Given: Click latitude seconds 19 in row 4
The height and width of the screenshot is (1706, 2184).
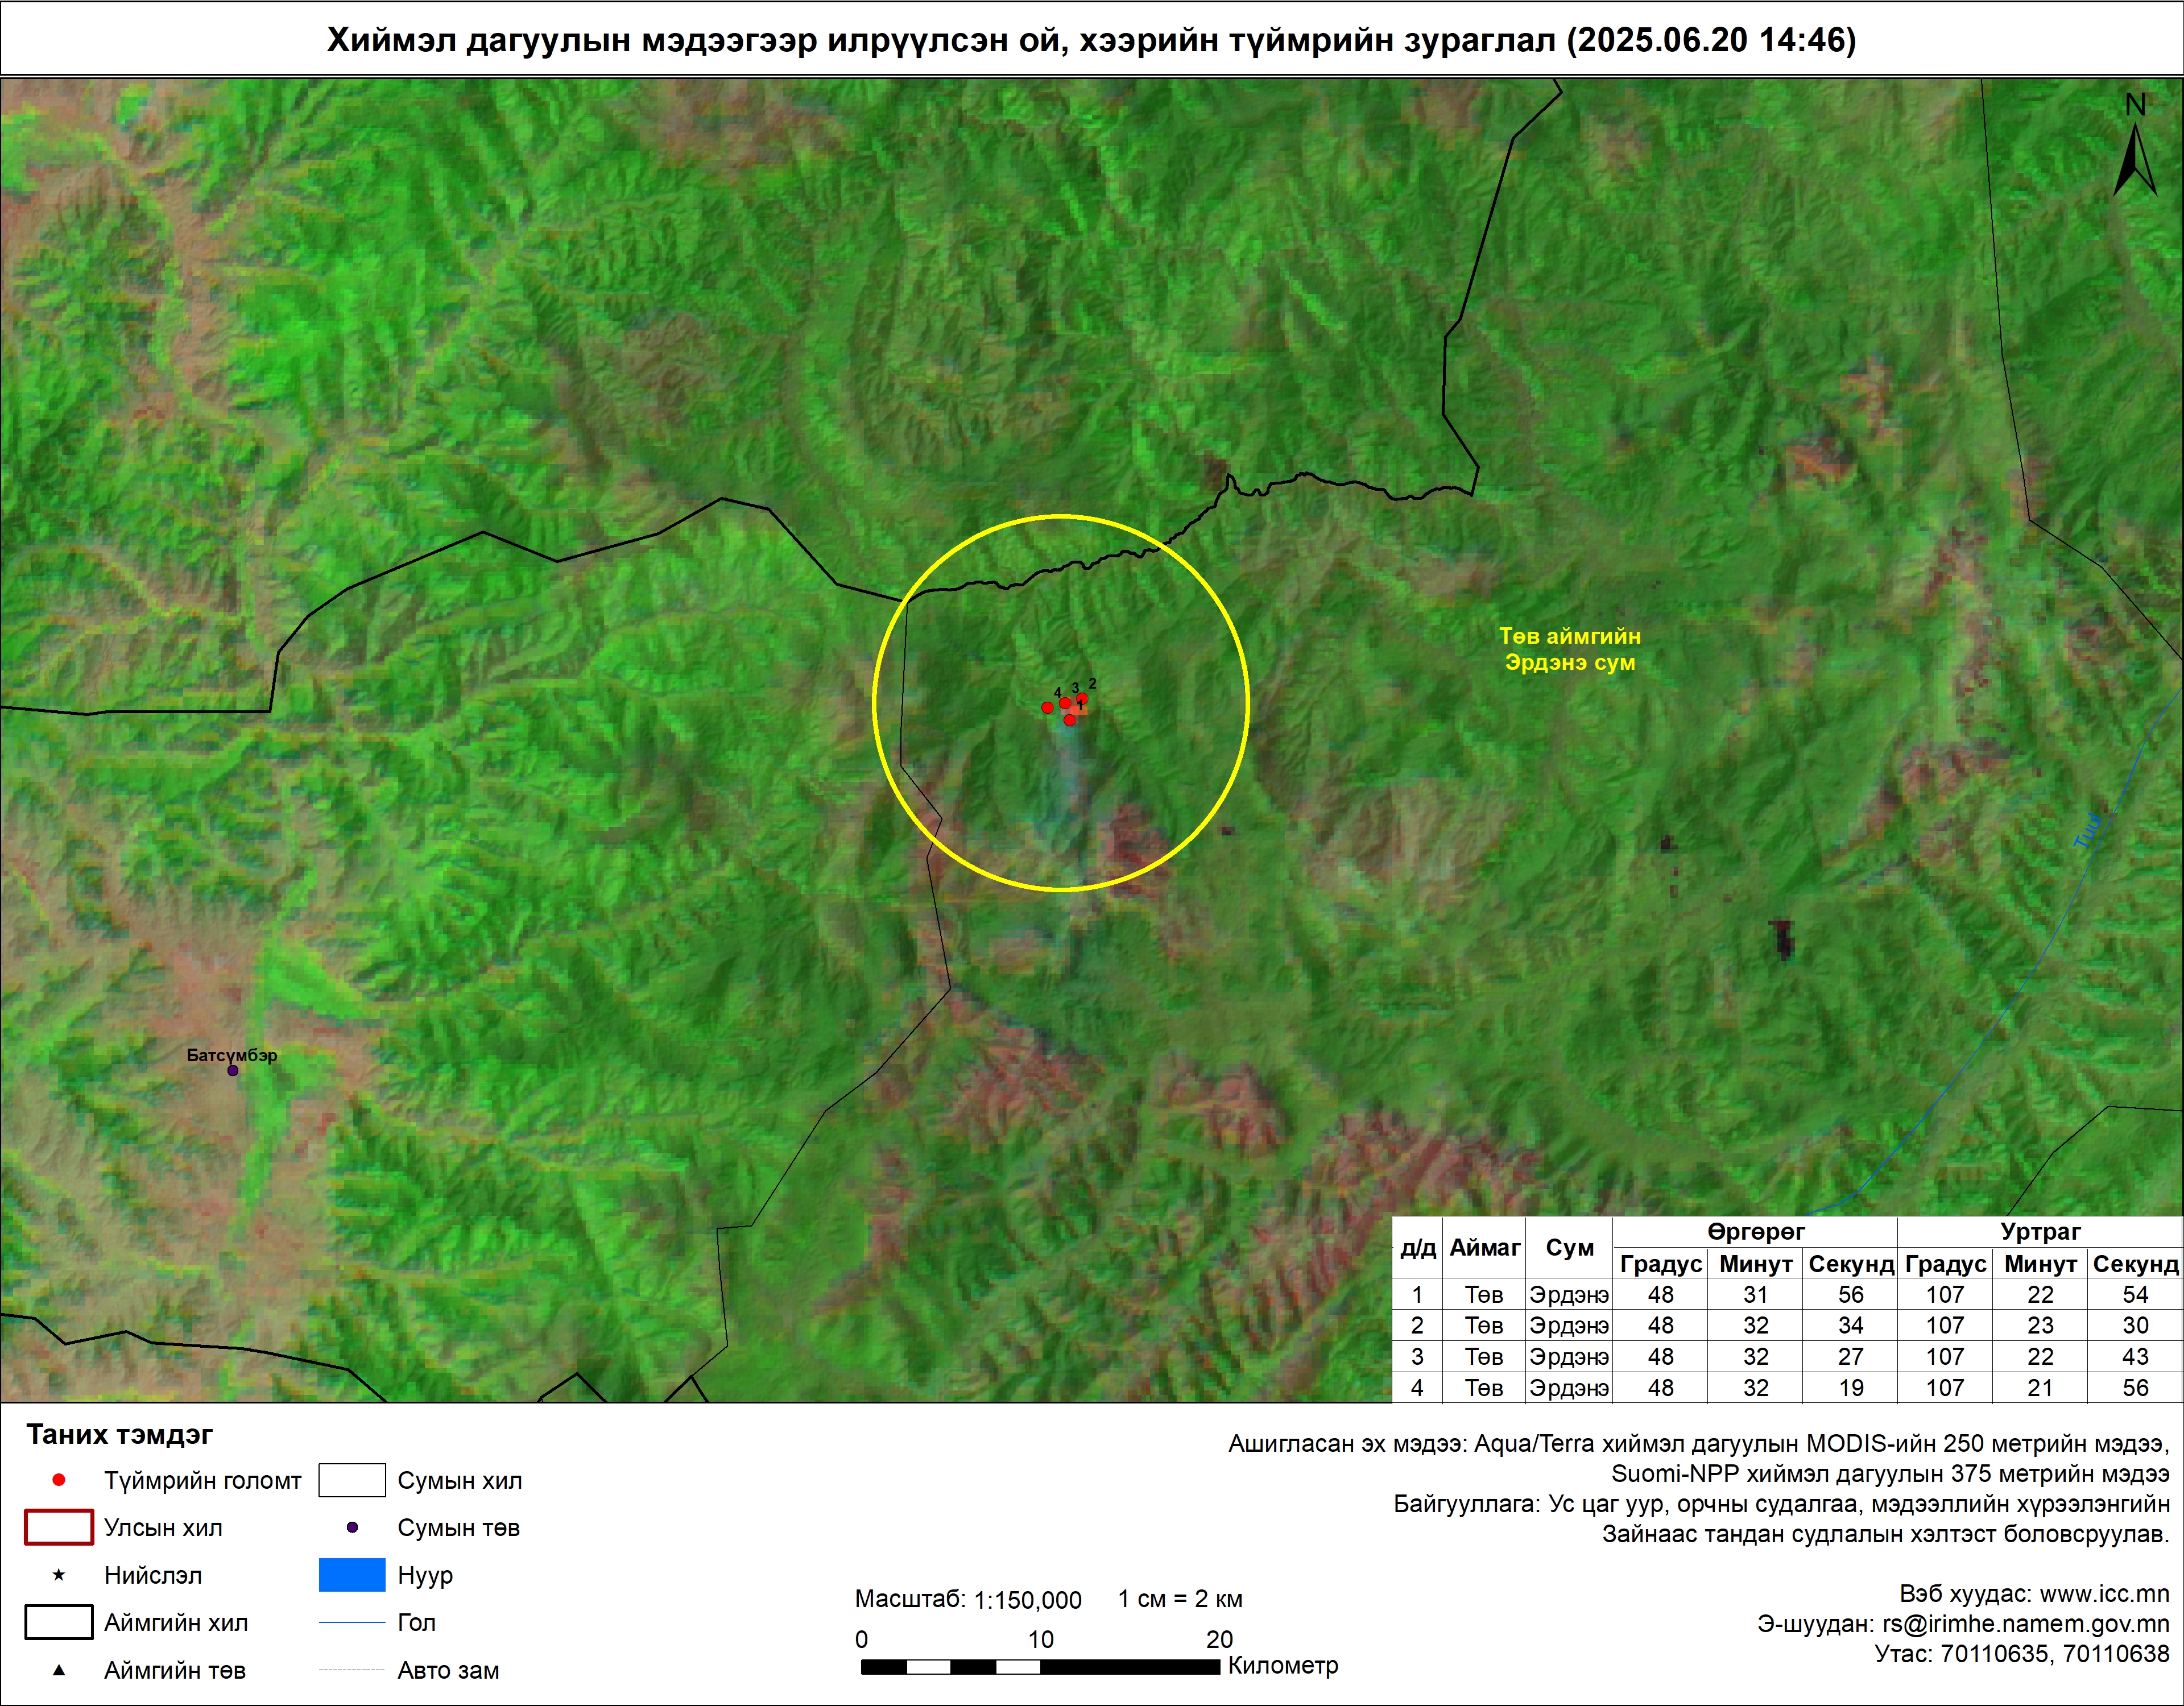Looking at the screenshot, I should 1851,1388.
